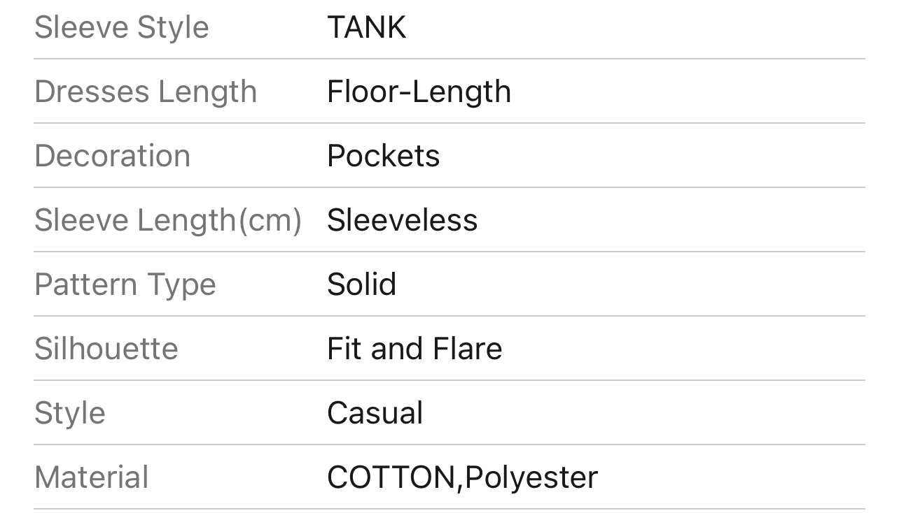
Task: Click the 'Dresses Length' label
Action: (x=146, y=92)
